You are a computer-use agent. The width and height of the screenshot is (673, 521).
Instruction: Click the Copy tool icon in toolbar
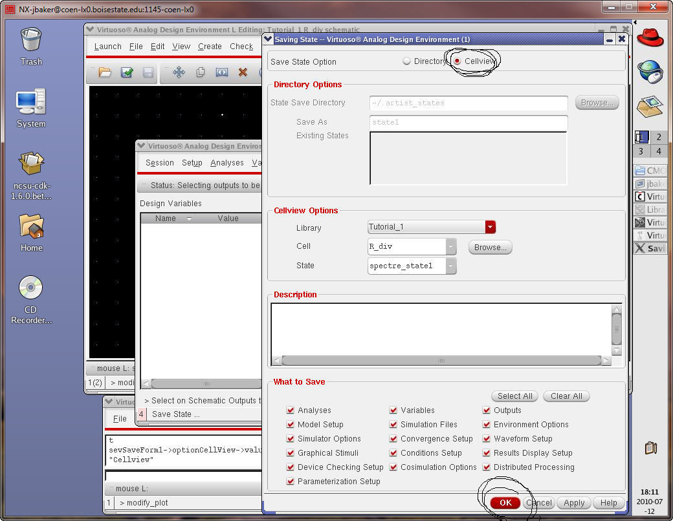coord(201,72)
